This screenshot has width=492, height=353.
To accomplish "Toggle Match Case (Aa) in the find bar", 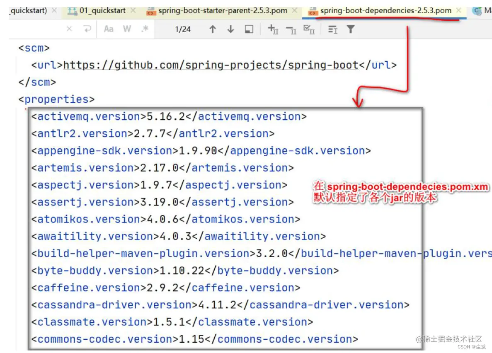I will point(109,29).
